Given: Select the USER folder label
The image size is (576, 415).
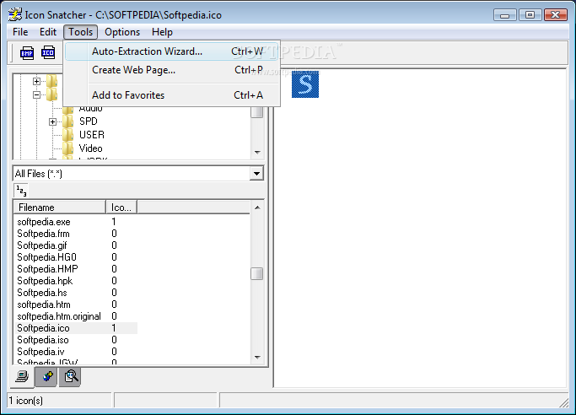Looking at the screenshot, I should [92, 135].
